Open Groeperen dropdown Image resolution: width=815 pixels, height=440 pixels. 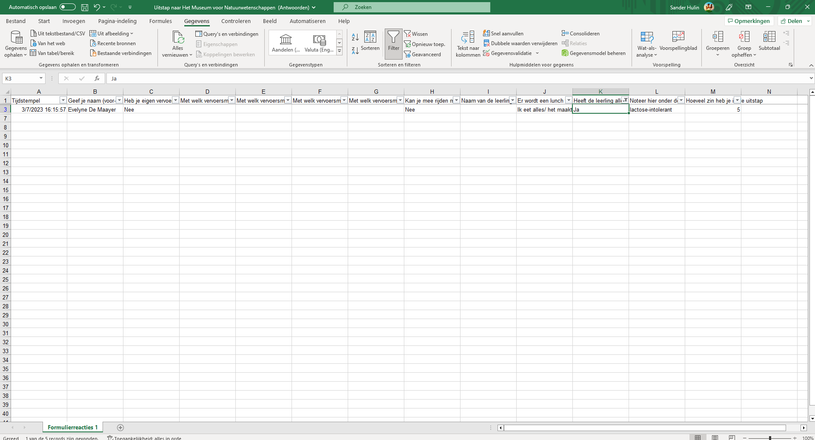(x=718, y=55)
